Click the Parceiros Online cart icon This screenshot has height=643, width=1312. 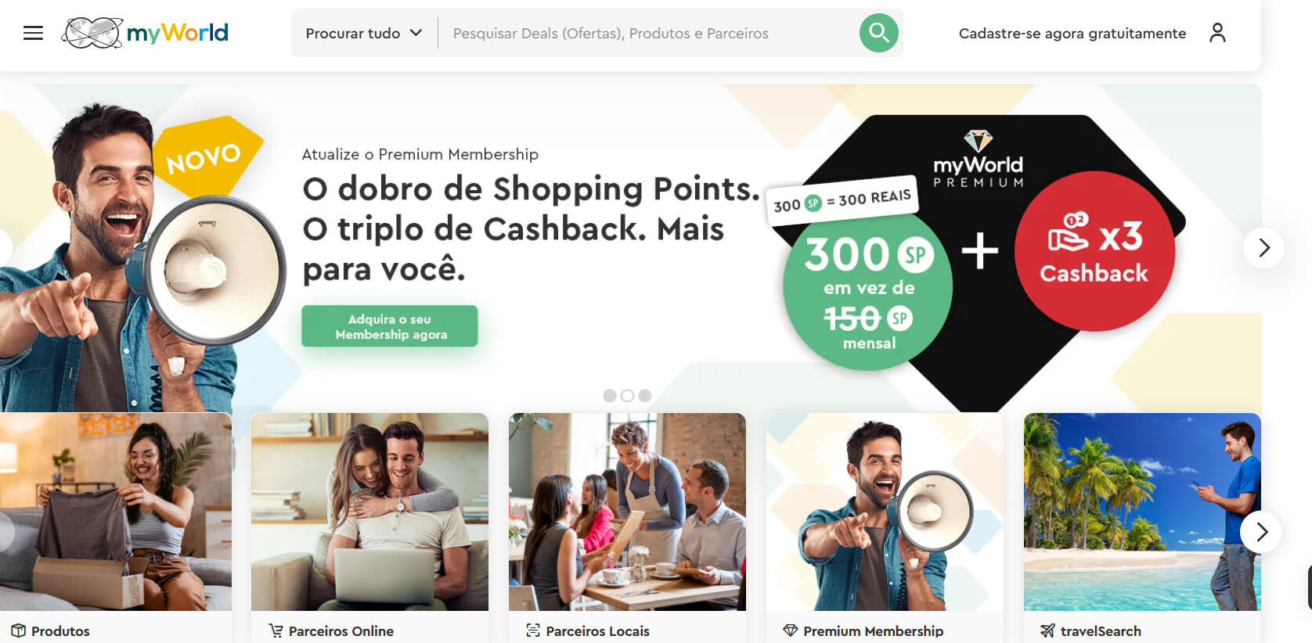[276, 630]
